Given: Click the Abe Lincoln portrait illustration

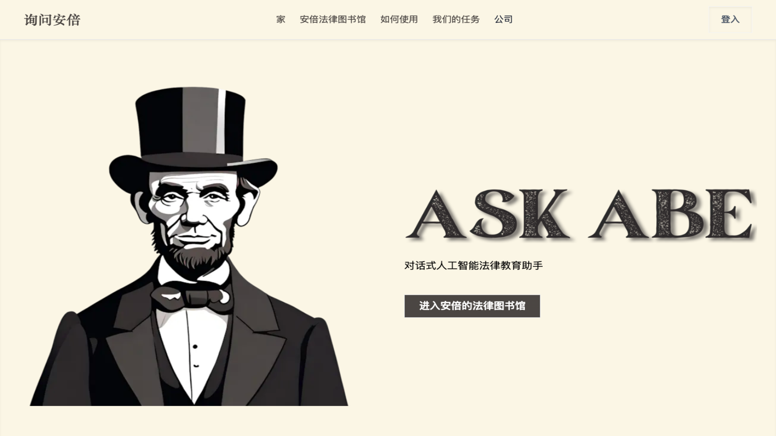Looking at the screenshot, I should pos(189,246).
